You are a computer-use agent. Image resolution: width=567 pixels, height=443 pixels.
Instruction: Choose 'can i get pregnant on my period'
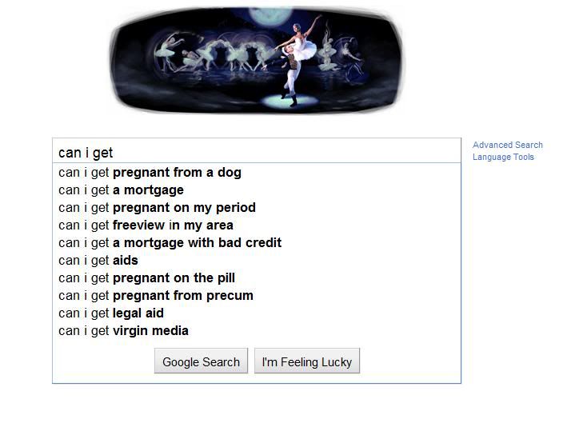[157, 207]
